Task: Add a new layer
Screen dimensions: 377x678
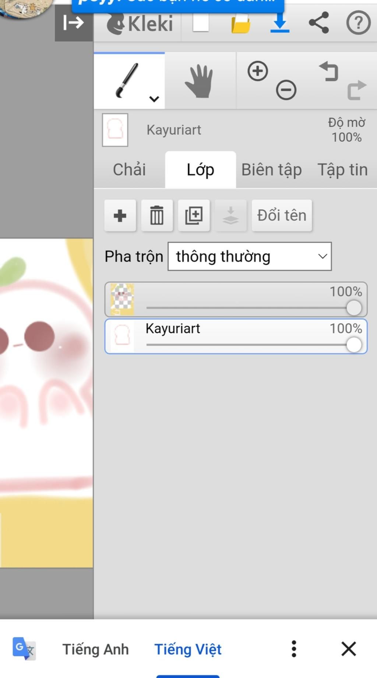Action: [120, 216]
